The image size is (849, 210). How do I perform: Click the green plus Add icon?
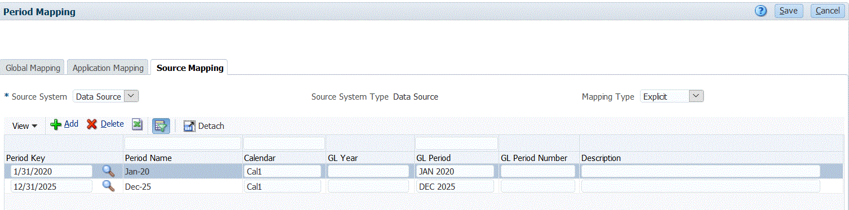[x=56, y=124]
